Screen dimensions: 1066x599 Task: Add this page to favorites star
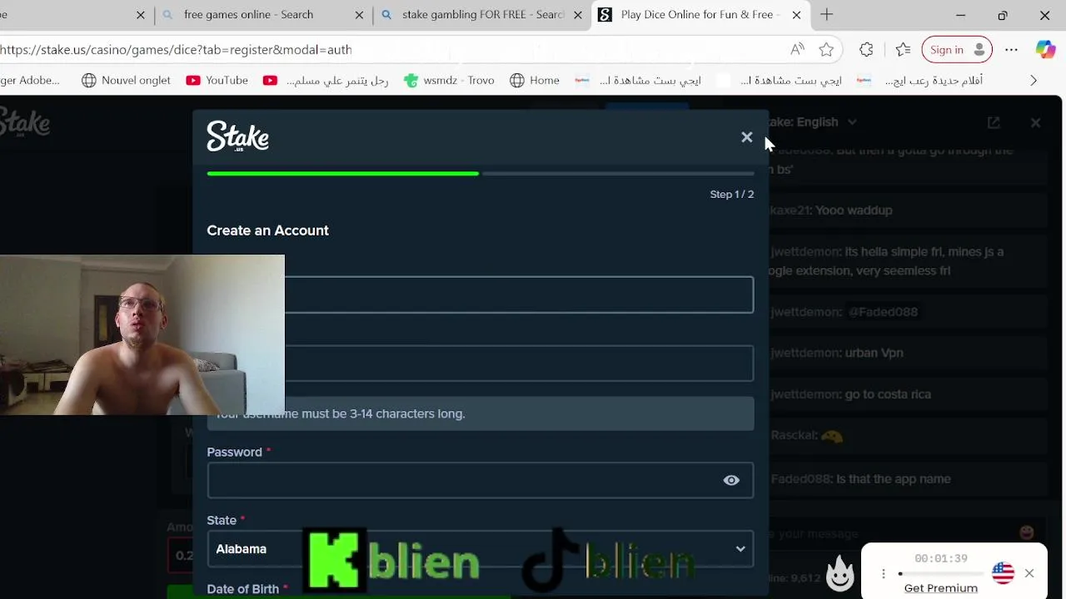point(826,50)
